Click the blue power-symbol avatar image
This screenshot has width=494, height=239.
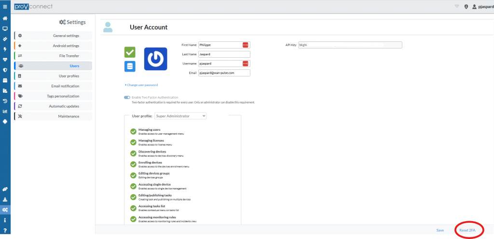(156, 59)
